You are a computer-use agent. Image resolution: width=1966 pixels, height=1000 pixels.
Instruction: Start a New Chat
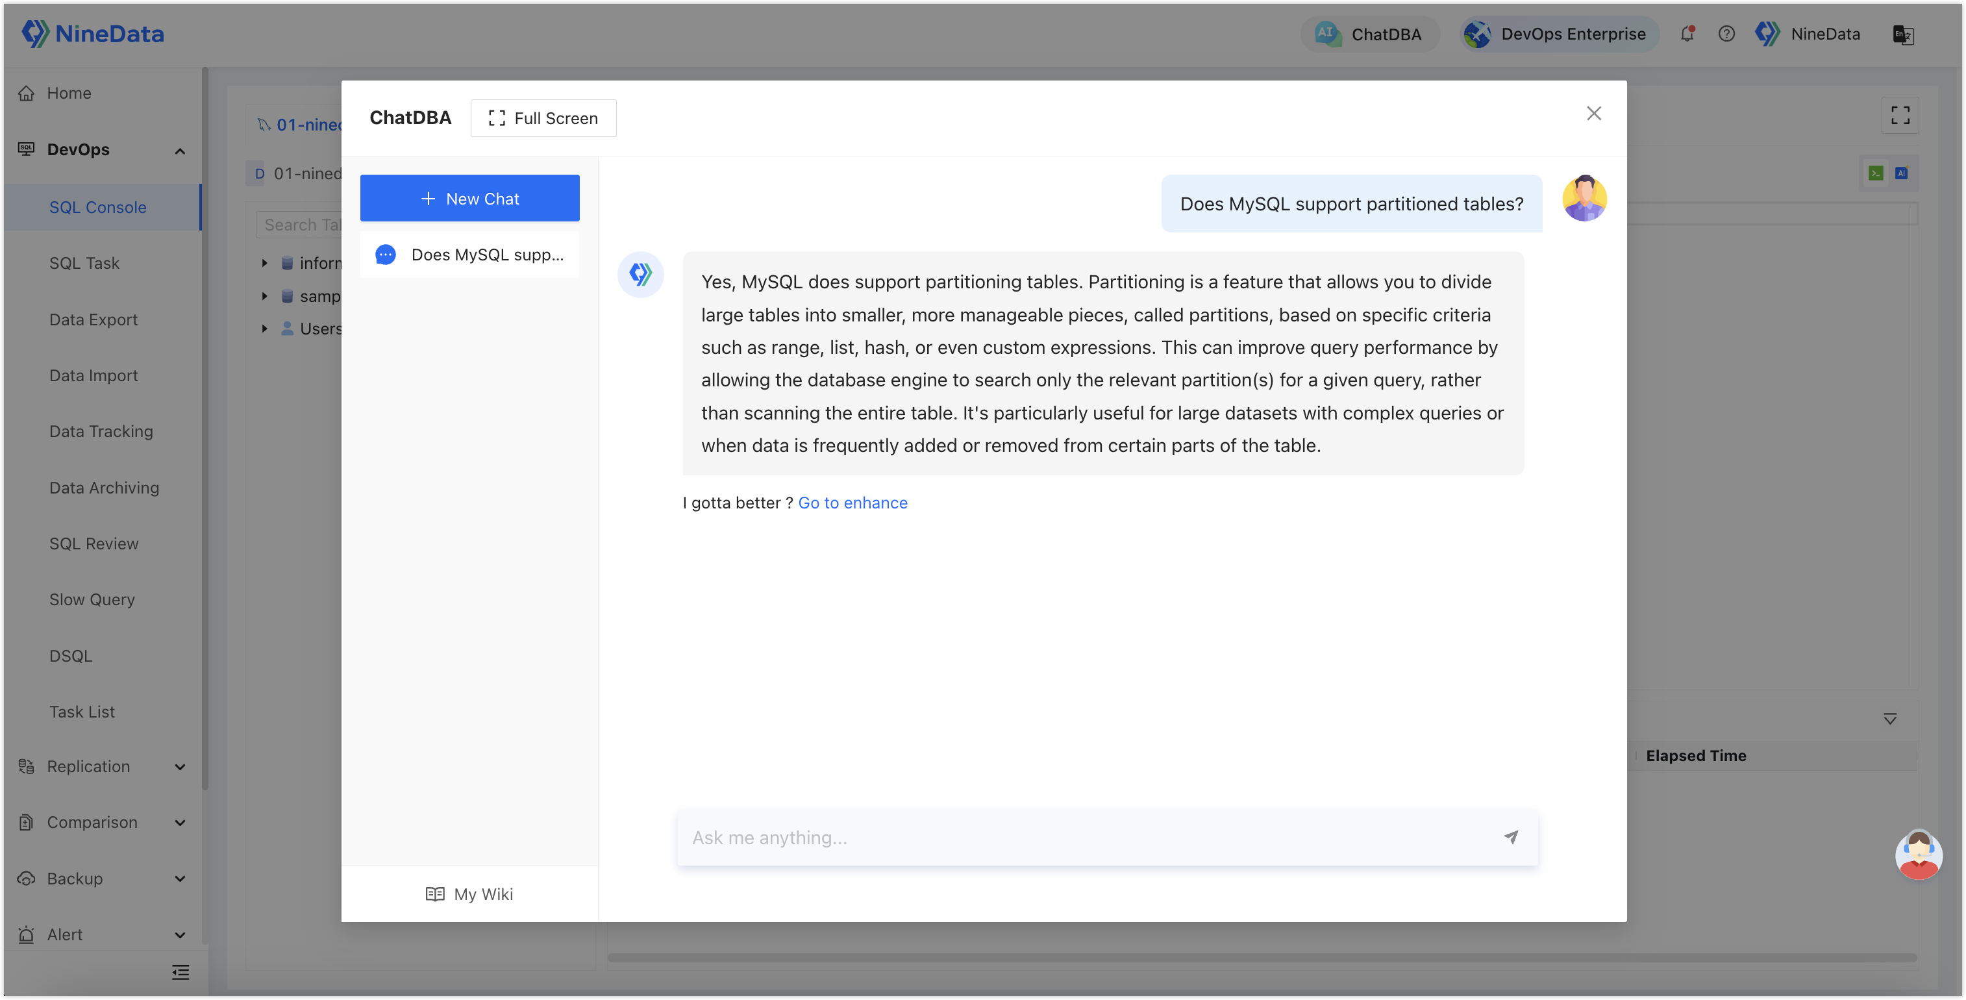click(469, 199)
